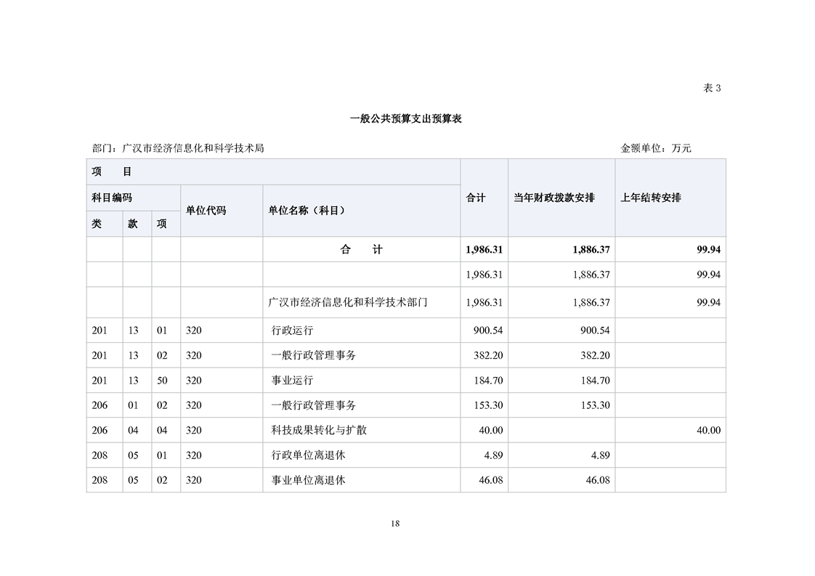
Task: Click the 单位代码 column header
Action: pyautogui.click(x=222, y=211)
